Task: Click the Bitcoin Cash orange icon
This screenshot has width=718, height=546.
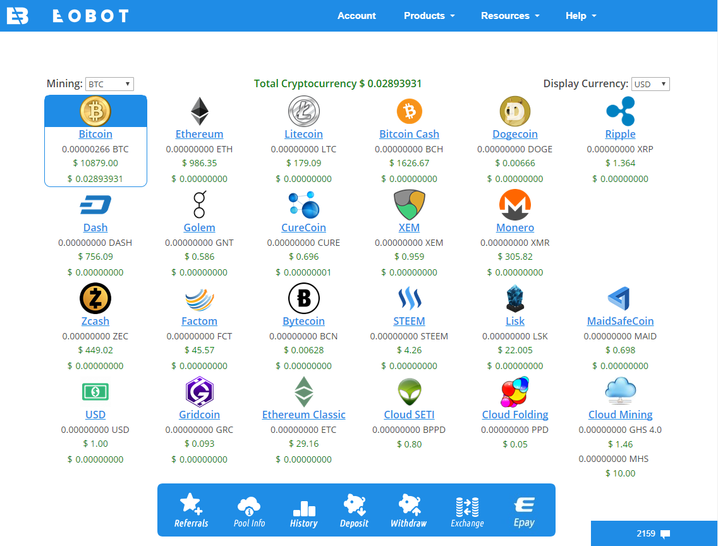Action: point(409,111)
